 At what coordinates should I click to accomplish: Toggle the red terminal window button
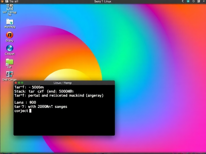click(x=16, y=83)
